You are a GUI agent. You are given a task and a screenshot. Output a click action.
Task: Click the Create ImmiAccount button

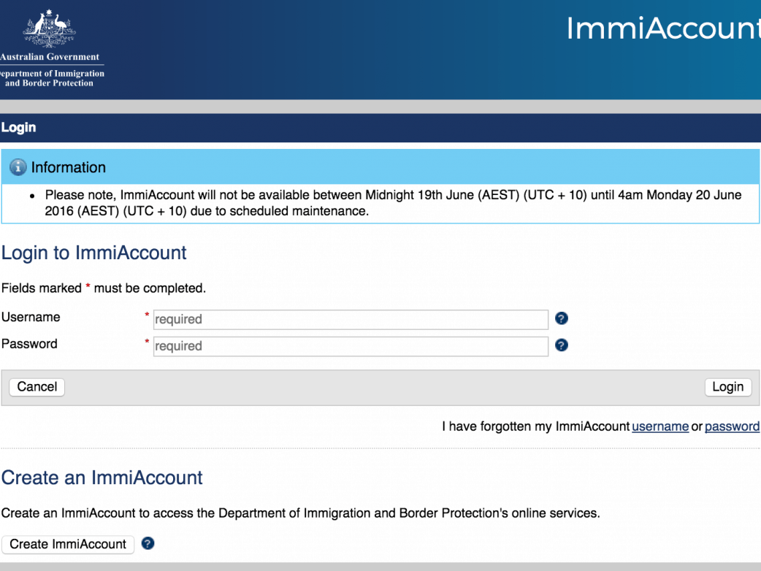(x=68, y=544)
